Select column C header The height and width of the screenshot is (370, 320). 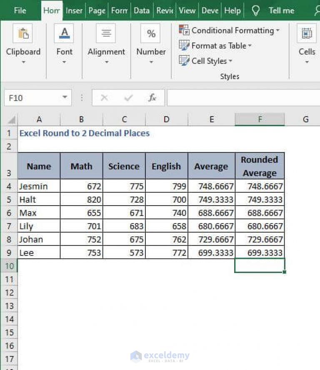124,119
